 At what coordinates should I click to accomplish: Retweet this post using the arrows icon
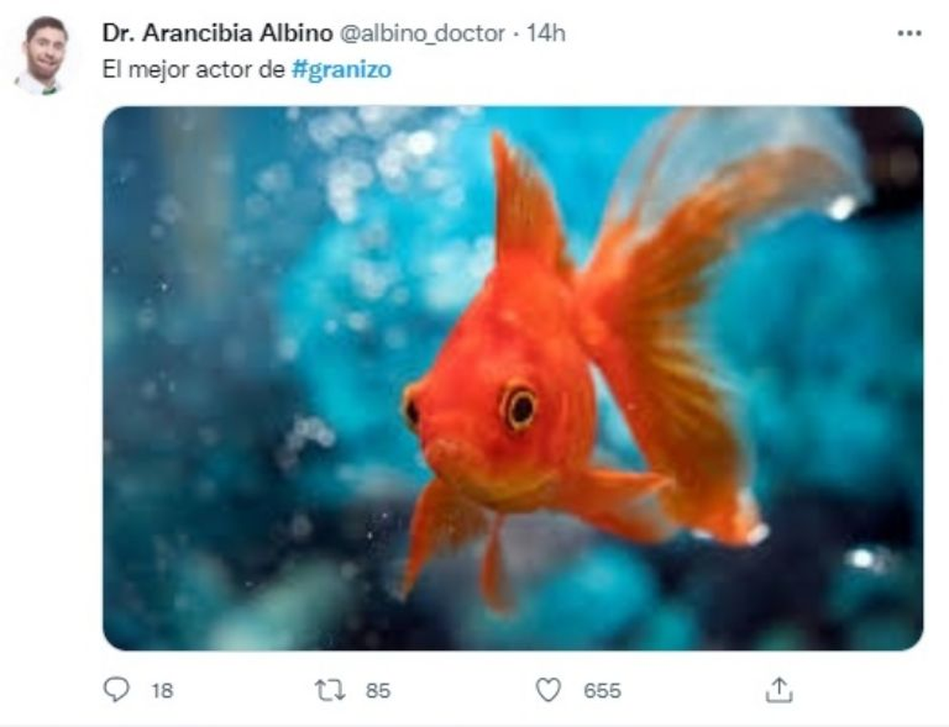click(x=330, y=690)
